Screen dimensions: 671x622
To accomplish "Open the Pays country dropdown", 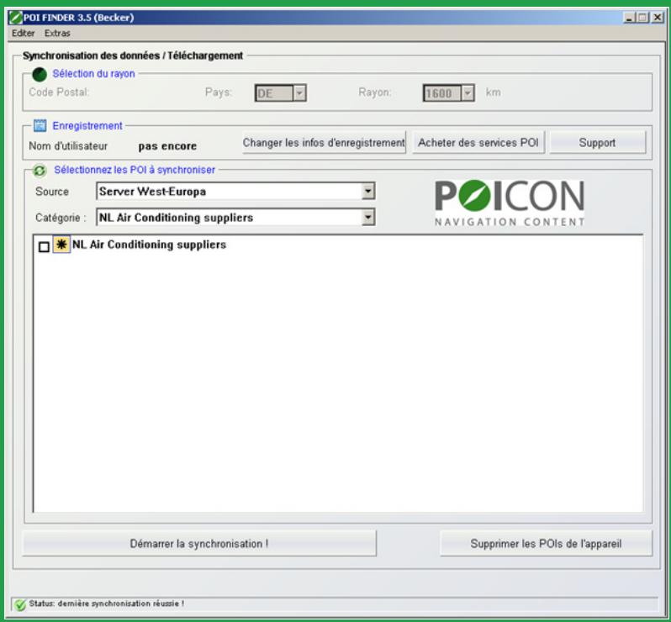I will click(x=299, y=92).
